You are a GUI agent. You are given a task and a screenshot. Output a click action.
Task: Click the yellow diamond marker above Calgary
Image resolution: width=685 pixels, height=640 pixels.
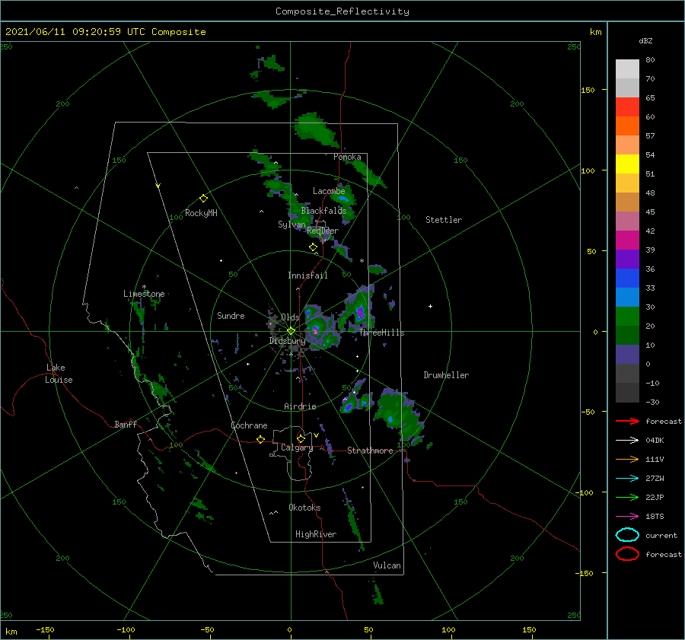pos(301,438)
